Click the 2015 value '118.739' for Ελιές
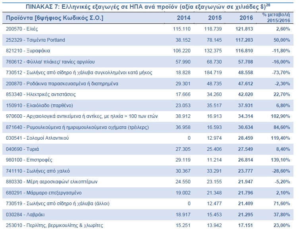Viewport: 303px width, 229px height. [213, 29]
